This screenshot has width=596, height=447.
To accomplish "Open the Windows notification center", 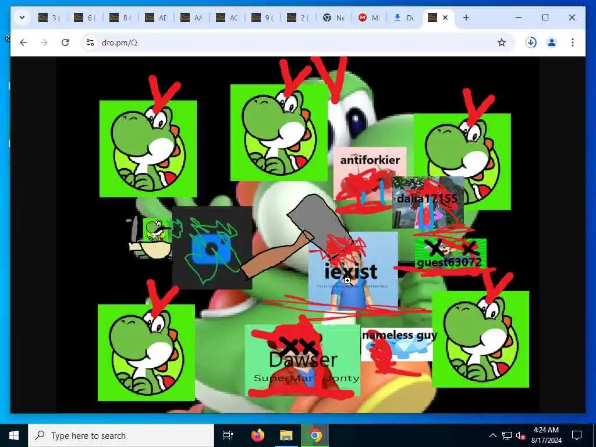I will coord(577,435).
